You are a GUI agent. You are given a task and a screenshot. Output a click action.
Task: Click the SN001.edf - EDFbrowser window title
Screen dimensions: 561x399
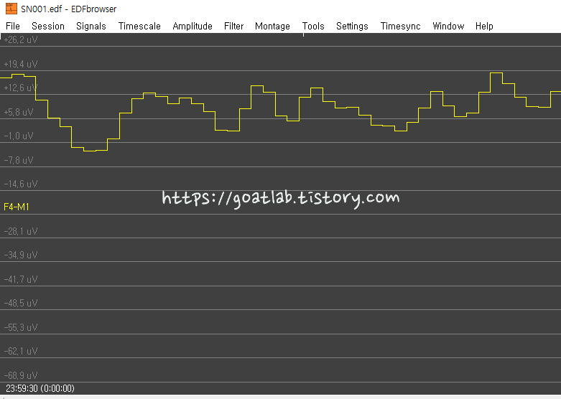tap(69, 9)
